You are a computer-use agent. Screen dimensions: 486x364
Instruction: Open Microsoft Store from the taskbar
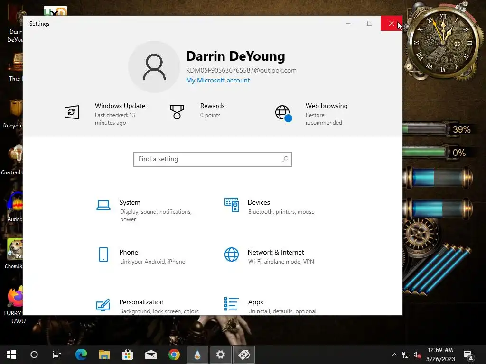127,355
